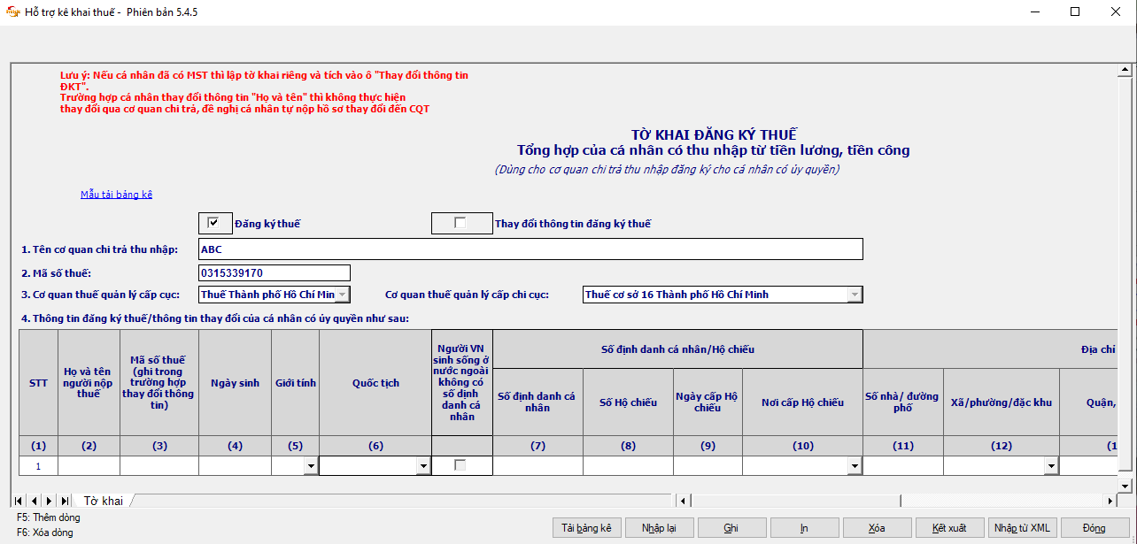This screenshot has height=544, width=1137.
Task: Jump to the last sheet tab arrow
Action: point(64,501)
